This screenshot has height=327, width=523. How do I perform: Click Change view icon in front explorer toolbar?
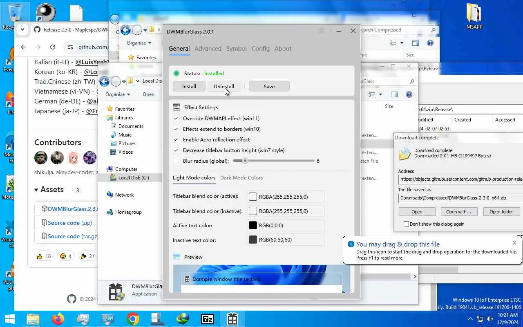pyautogui.click(x=371, y=94)
